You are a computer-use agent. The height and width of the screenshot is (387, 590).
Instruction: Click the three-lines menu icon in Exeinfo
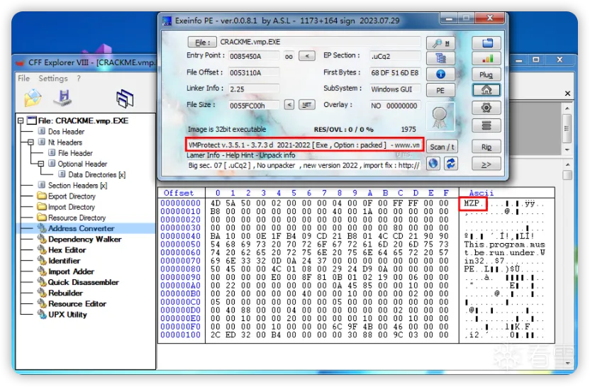click(x=486, y=125)
